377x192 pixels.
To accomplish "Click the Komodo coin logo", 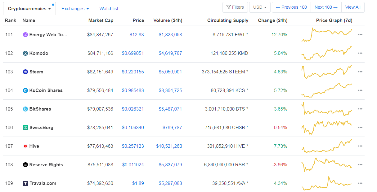I will point(25,53).
